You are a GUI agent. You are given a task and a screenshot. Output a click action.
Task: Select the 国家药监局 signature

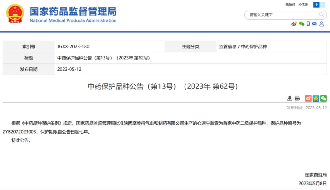316,175
